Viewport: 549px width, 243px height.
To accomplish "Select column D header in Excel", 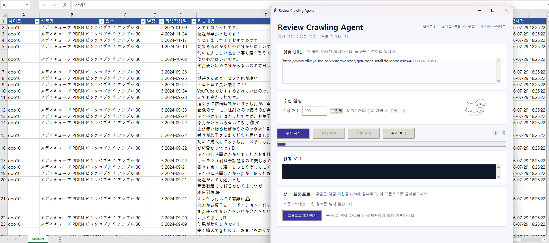I will [155, 15].
